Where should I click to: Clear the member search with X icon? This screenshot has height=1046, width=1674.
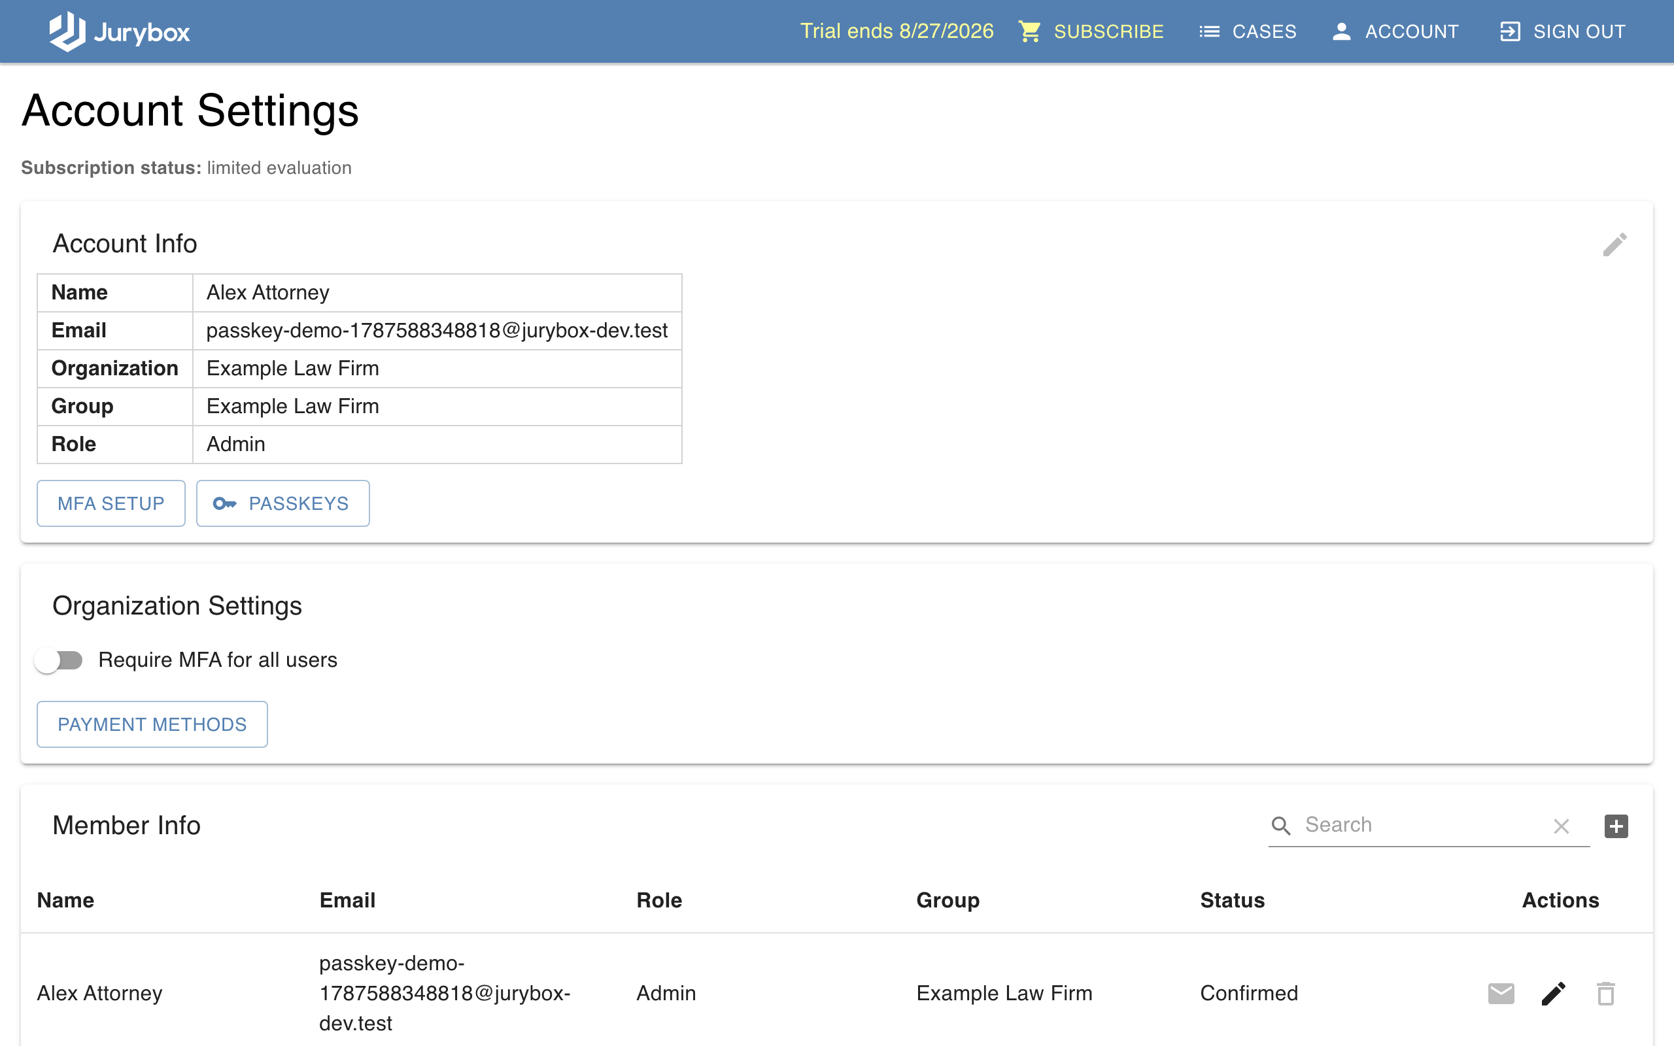pyautogui.click(x=1562, y=826)
